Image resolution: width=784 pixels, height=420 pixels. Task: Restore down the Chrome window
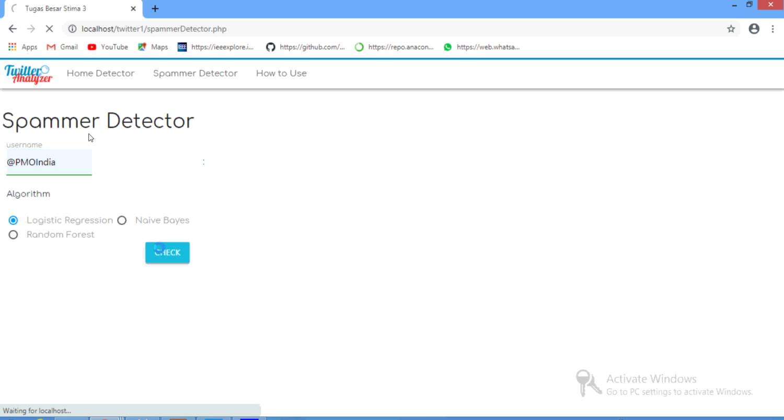tap(750, 5)
